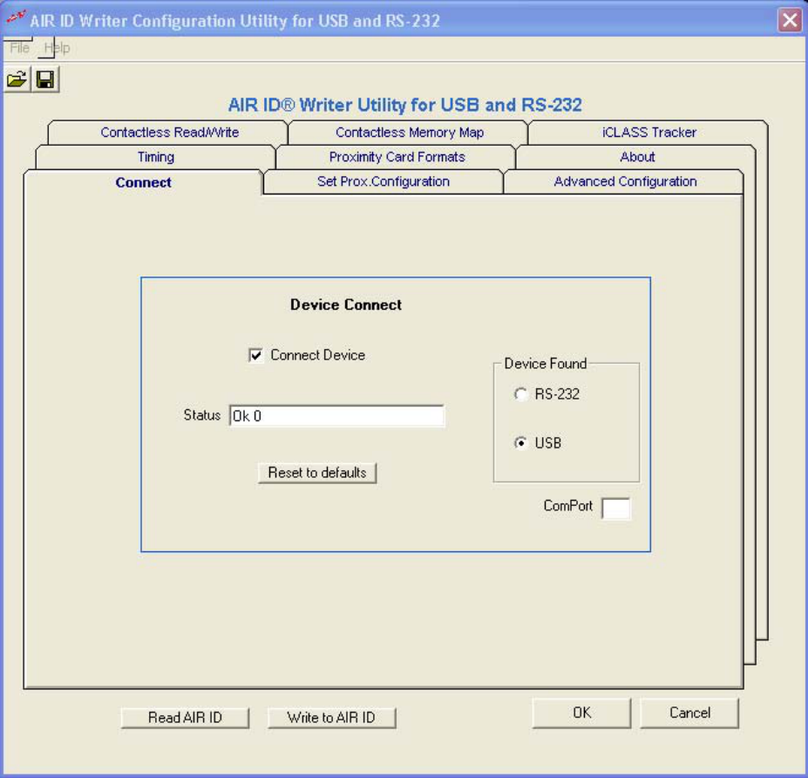Image resolution: width=808 pixels, height=778 pixels.
Task: Open the Help menu
Action: point(57,48)
